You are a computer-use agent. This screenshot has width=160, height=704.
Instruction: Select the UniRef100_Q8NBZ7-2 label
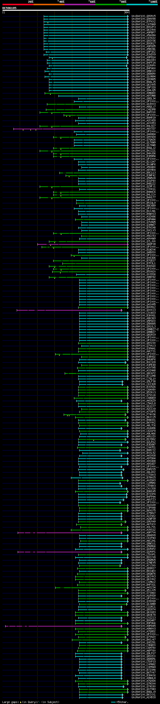click(x=145, y=329)
